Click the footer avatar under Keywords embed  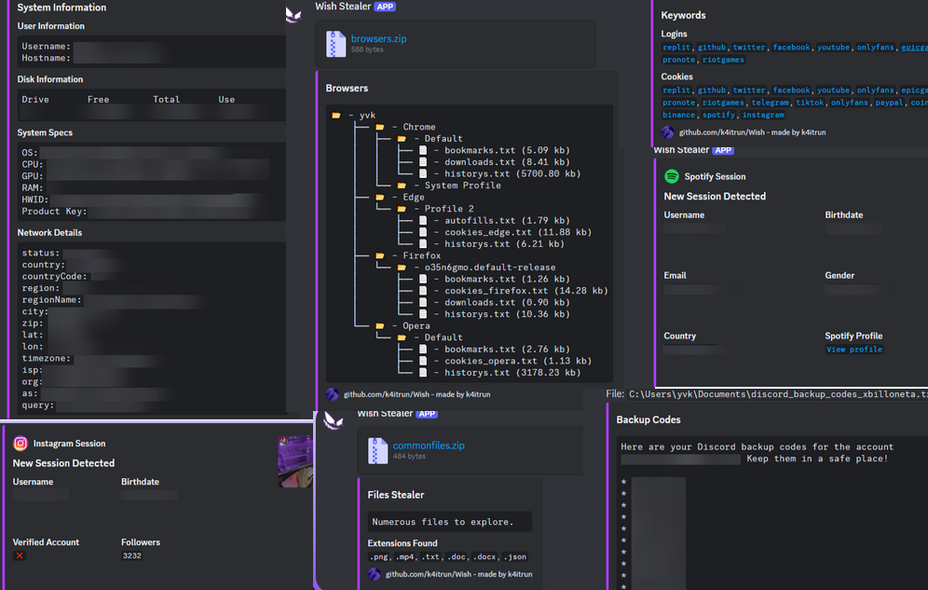point(668,132)
